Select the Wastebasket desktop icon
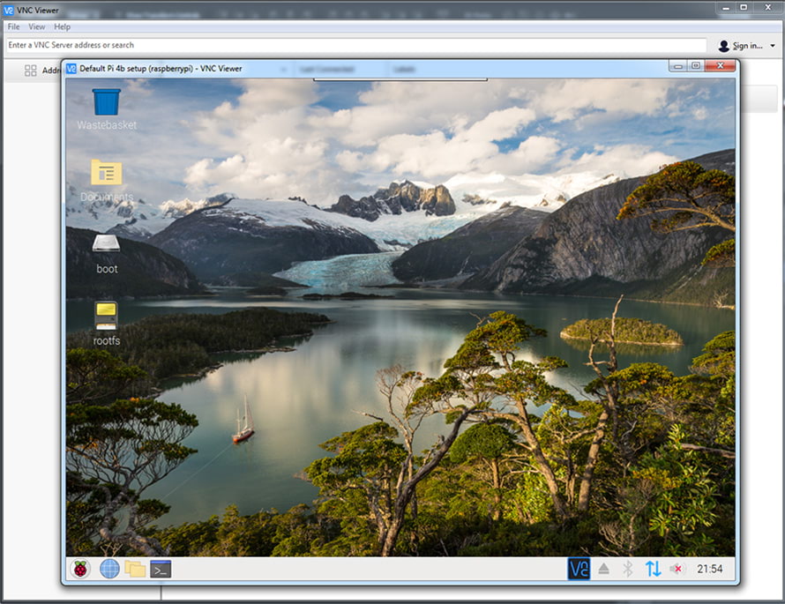Screen dimensions: 785x604 click(x=106, y=102)
